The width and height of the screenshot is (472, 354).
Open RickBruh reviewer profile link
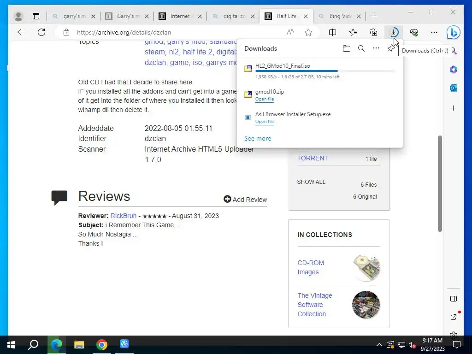tap(124, 216)
